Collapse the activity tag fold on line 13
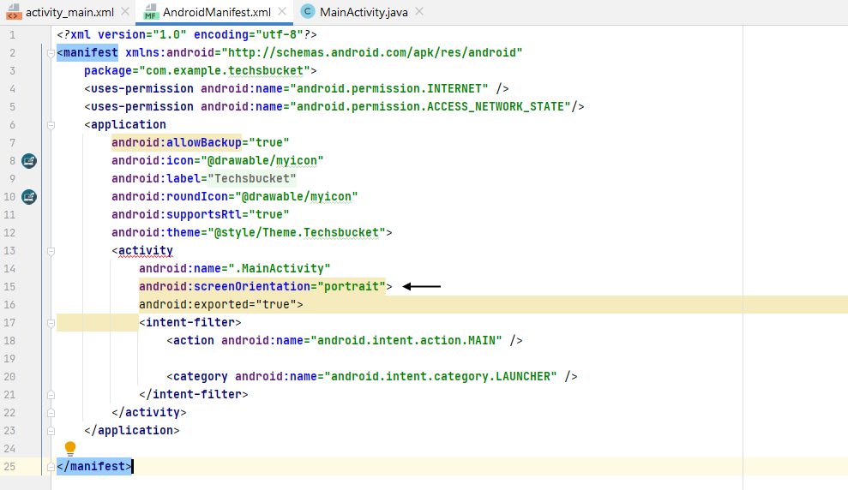The image size is (848, 490). click(51, 251)
